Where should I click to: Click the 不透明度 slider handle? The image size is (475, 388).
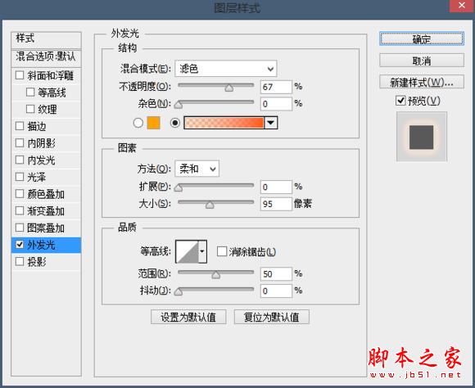pyautogui.click(x=229, y=88)
